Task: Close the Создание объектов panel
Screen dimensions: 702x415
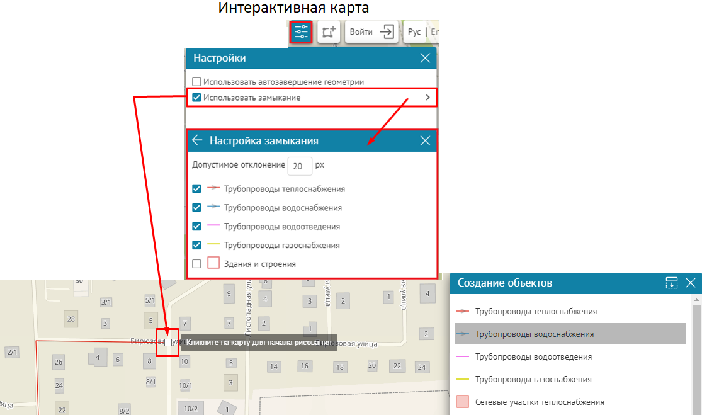Action: pos(691,283)
